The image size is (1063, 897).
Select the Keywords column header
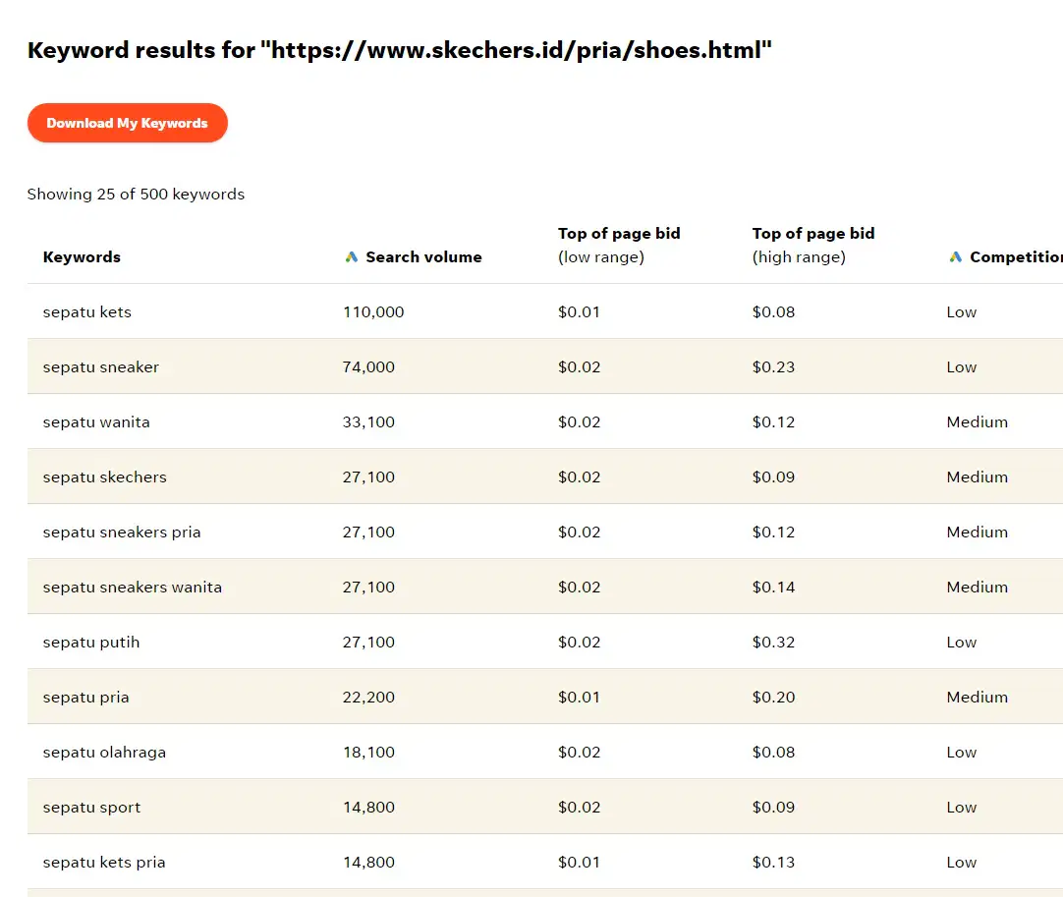point(82,257)
